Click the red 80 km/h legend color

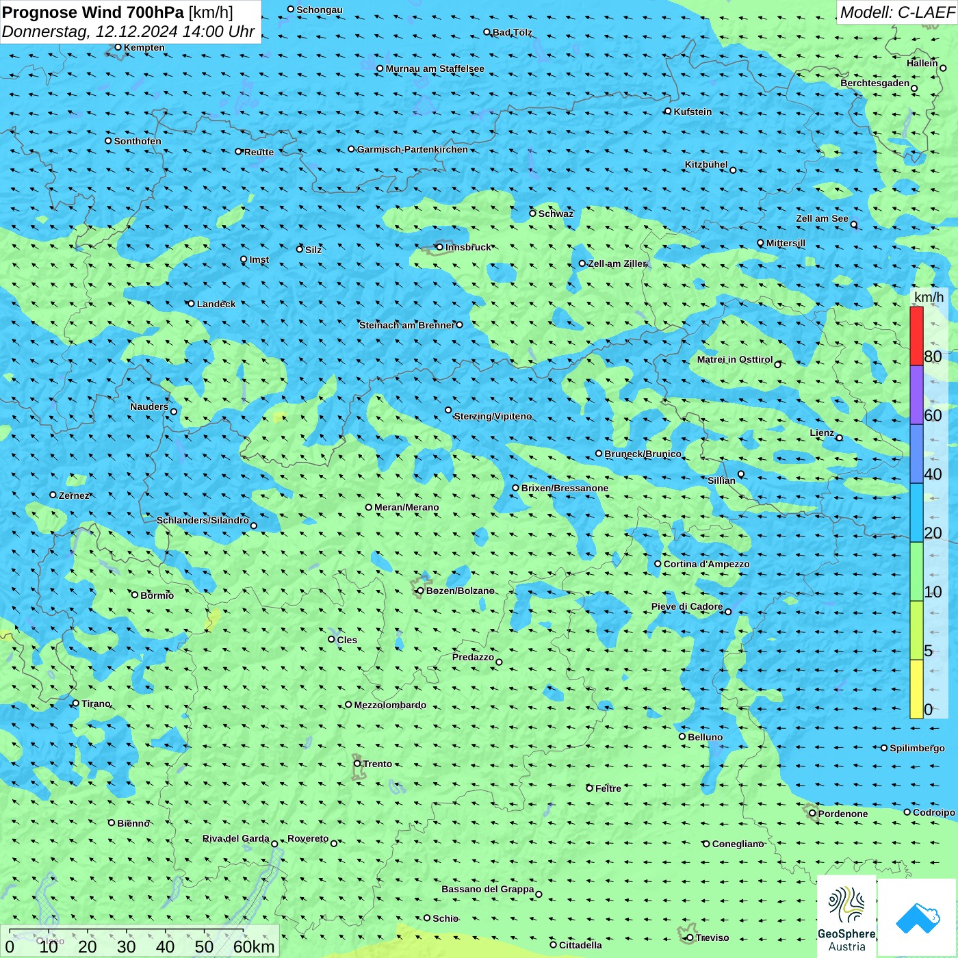pos(916,336)
